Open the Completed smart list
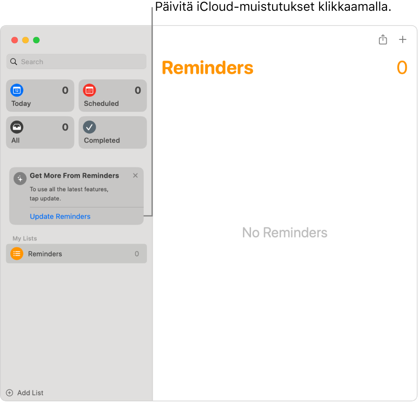Screen dimensions: 418x402 [x=113, y=132]
